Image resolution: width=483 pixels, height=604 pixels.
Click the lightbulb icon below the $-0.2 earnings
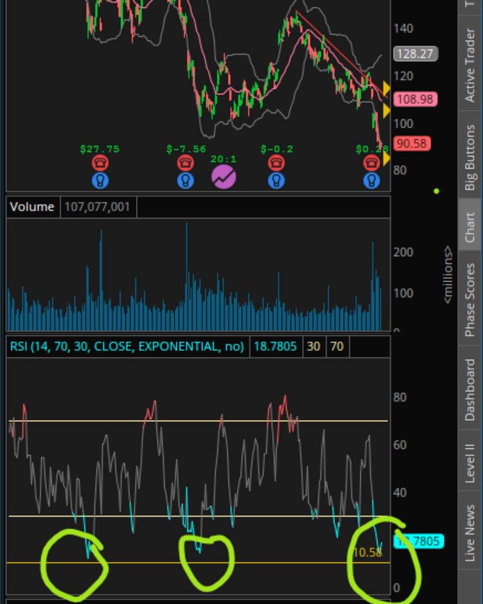point(276,180)
